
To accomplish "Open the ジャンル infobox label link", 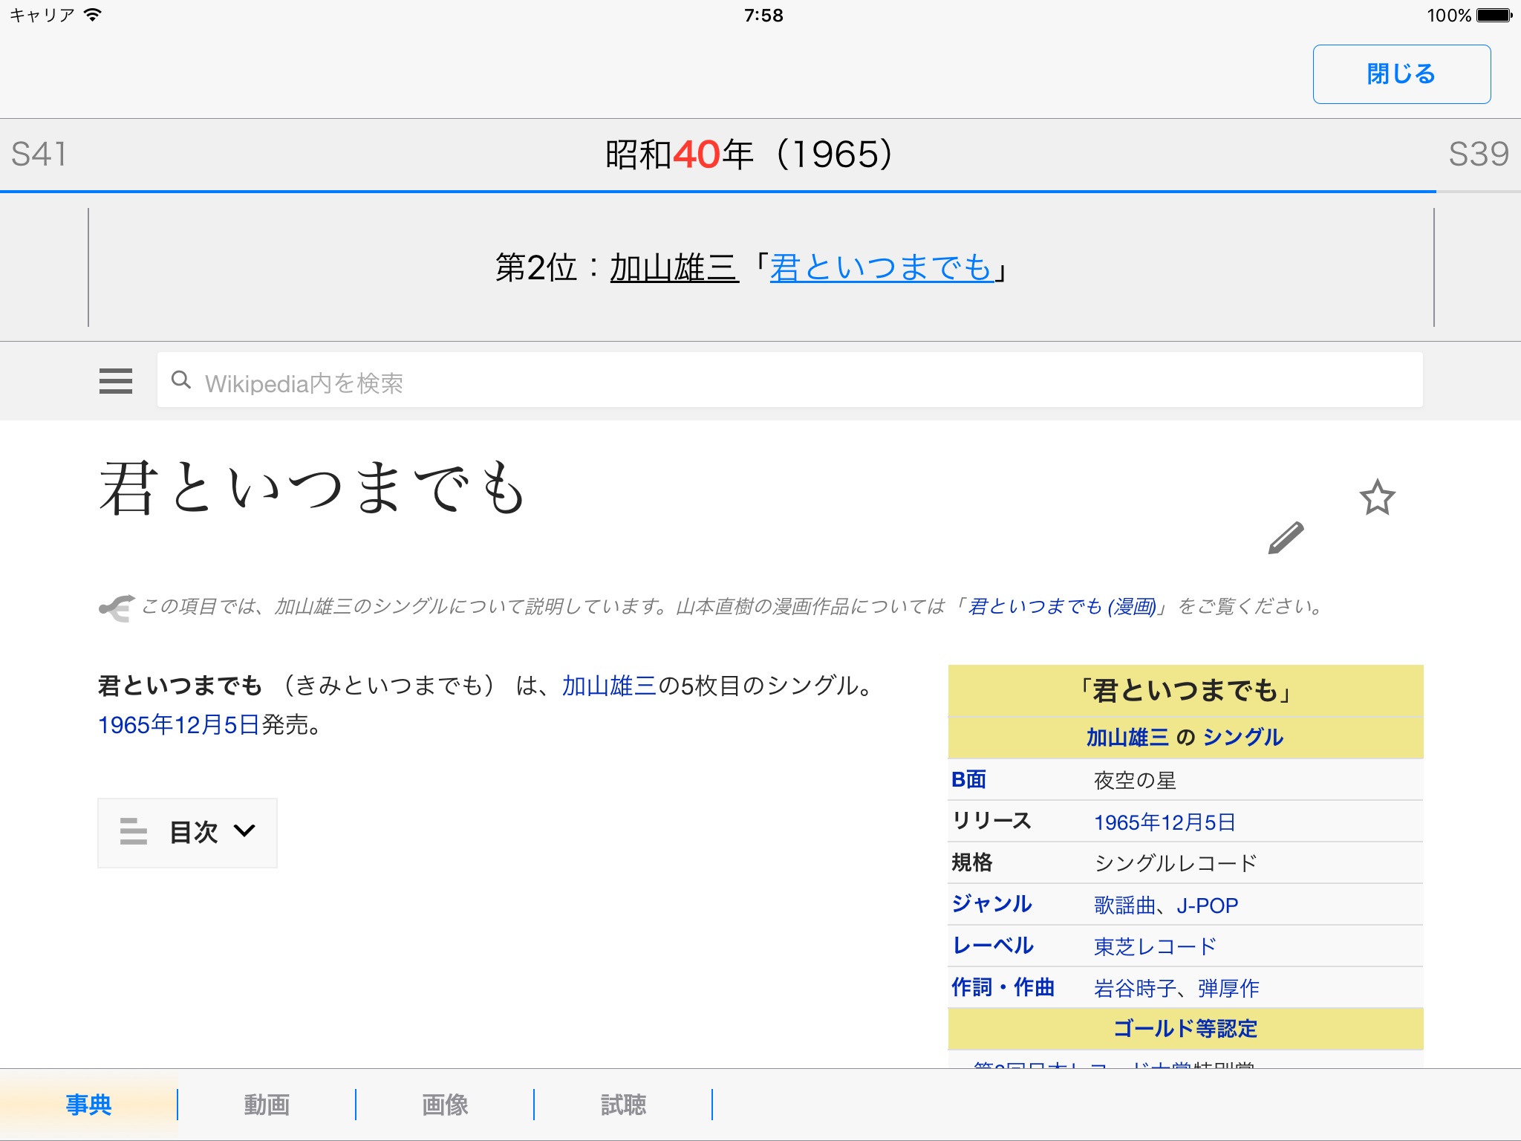I will point(992,904).
